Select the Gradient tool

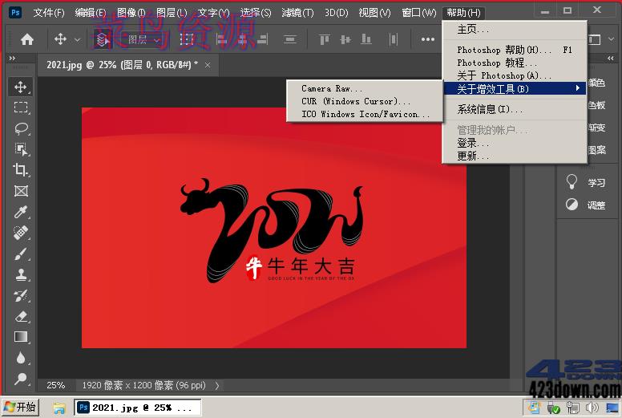pos(21,337)
